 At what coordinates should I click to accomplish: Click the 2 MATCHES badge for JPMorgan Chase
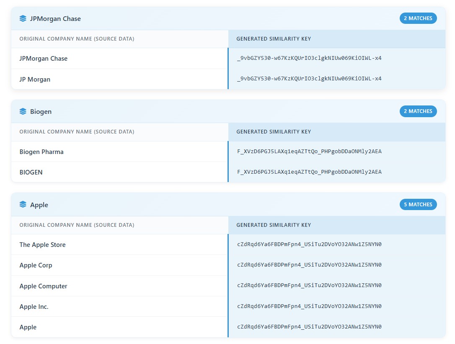click(x=418, y=18)
